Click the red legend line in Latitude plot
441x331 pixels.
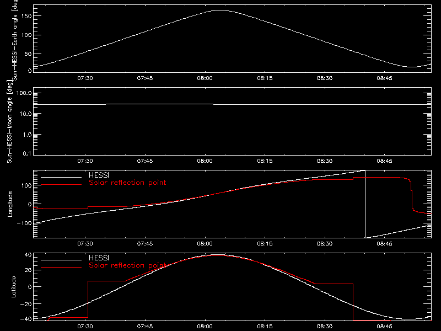pyautogui.click(x=61, y=268)
